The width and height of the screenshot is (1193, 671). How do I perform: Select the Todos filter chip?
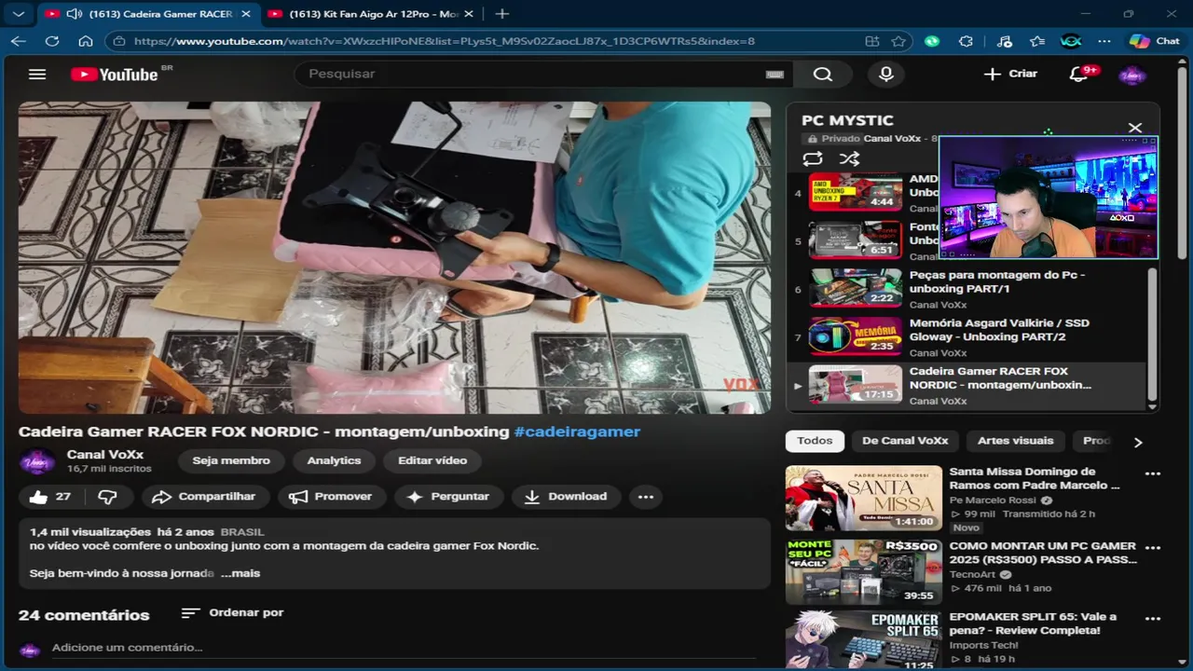click(815, 441)
